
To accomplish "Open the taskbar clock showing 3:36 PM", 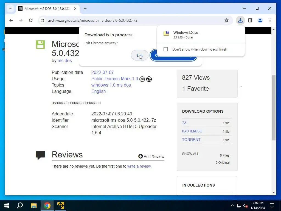I will [257, 206].
